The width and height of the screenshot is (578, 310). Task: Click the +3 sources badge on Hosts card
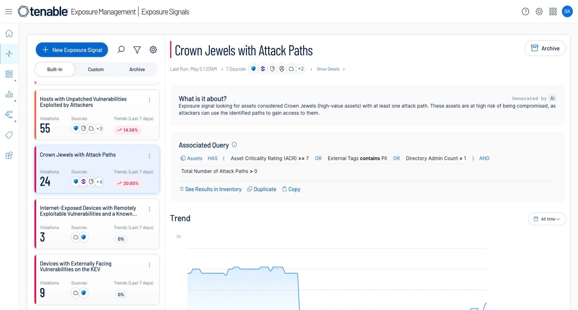point(99,129)
